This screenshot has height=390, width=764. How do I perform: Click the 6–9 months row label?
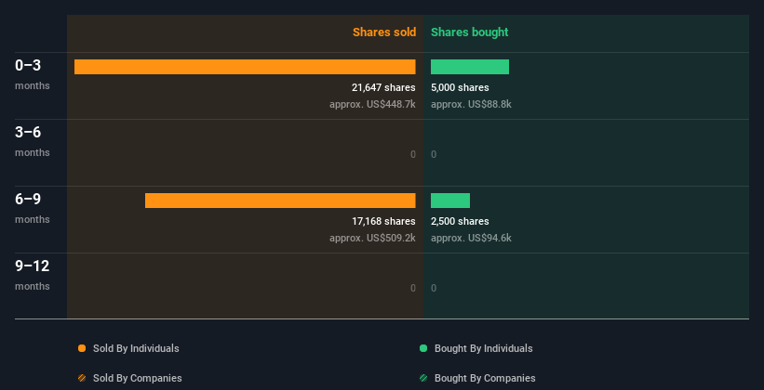tap(33, 208)
